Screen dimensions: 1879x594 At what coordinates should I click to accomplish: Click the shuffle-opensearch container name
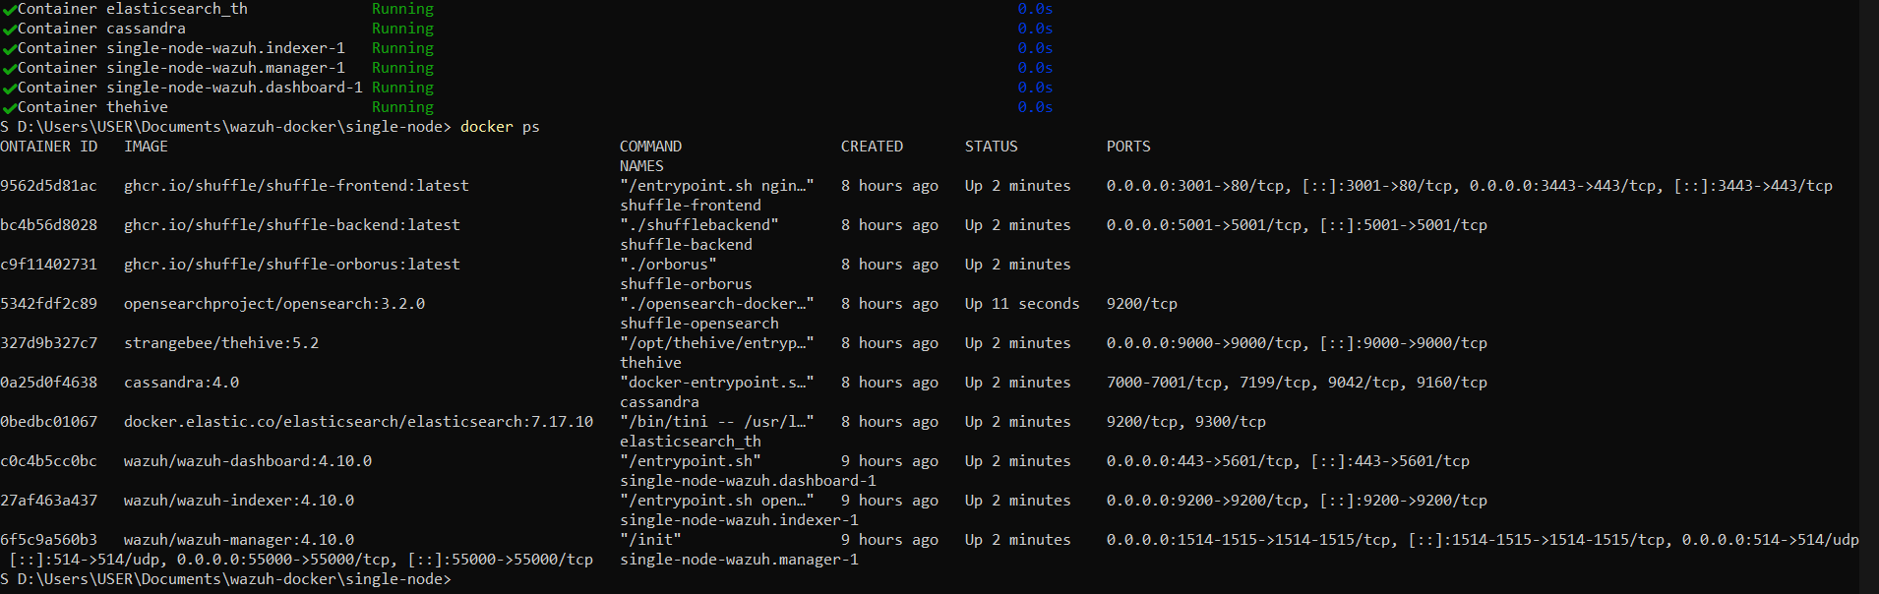699,324
